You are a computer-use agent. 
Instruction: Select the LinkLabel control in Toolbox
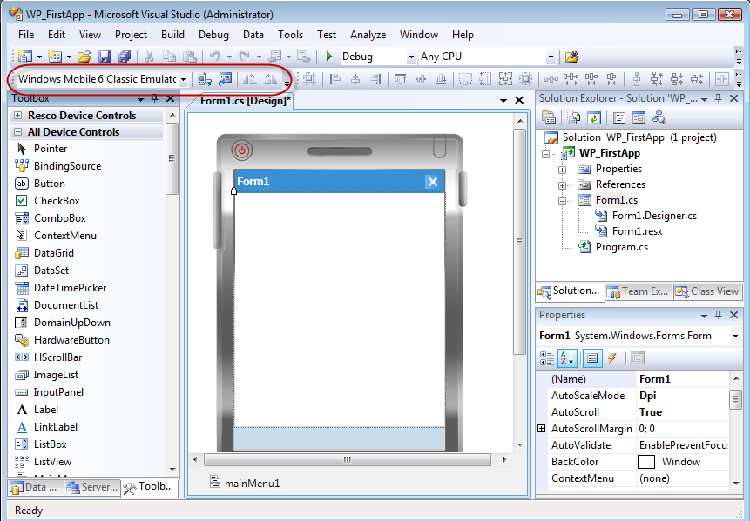[56, 427]
